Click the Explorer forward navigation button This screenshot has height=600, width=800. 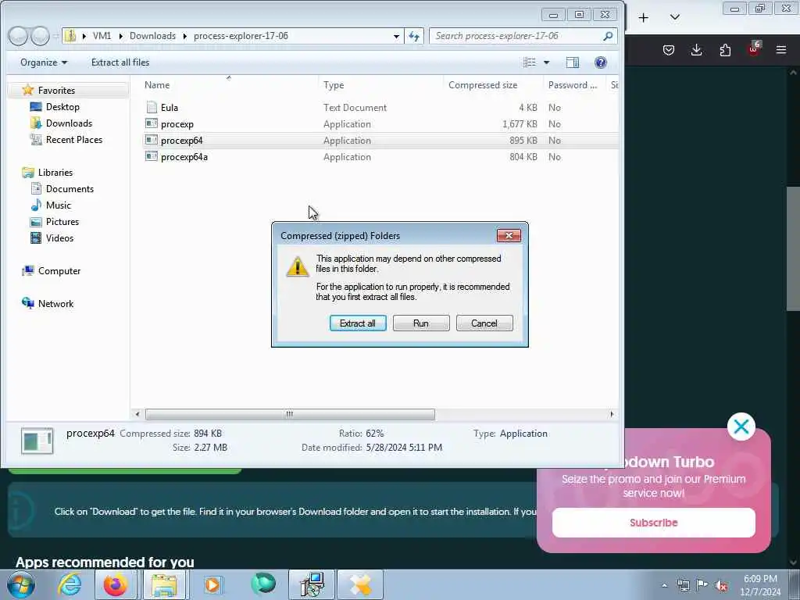point(40,36)
